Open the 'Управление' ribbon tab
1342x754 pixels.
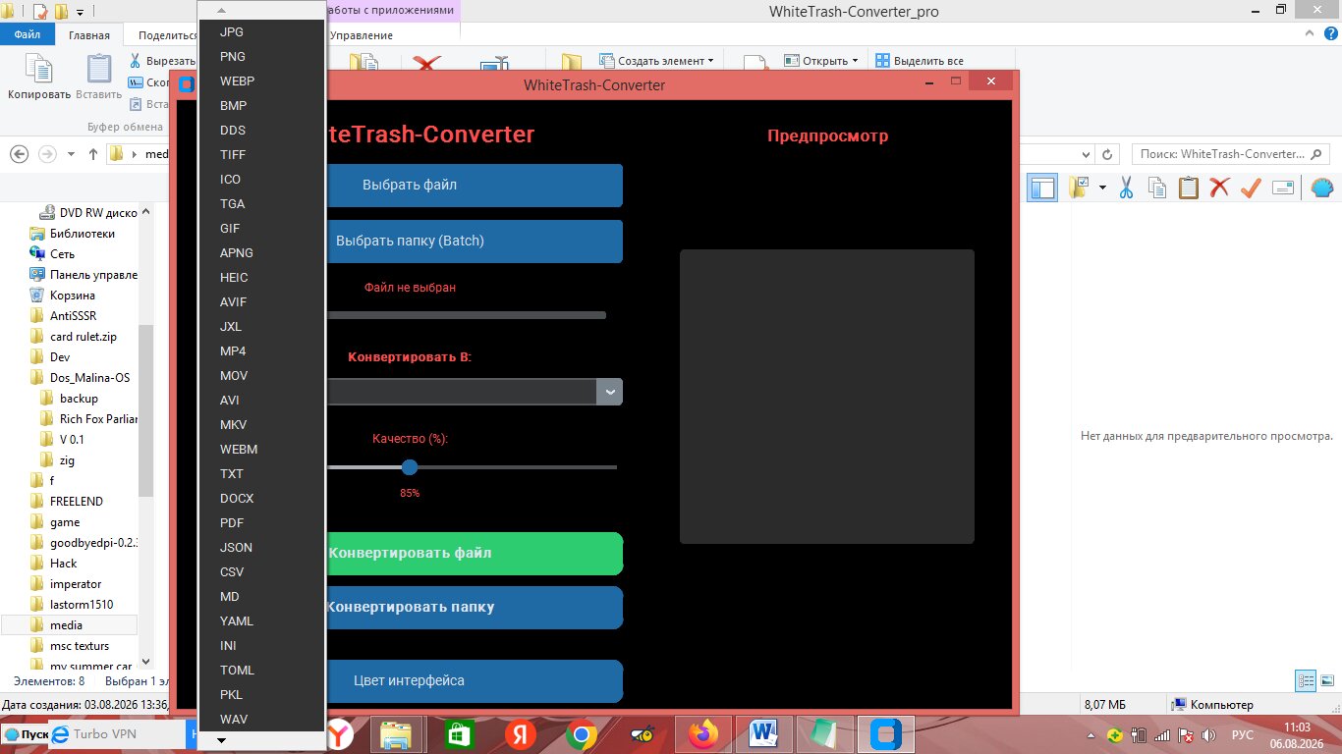(x=362, y=34)
